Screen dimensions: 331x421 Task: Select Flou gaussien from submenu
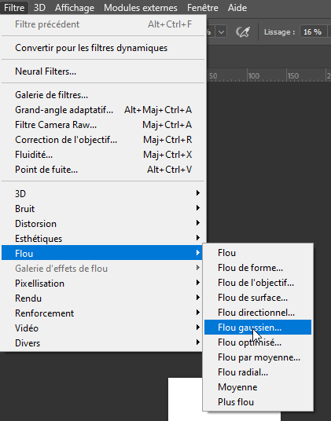tap(258, 328)
